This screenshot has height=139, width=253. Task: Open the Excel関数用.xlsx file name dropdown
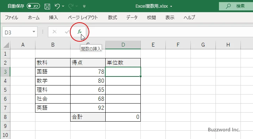coord(171,7)
